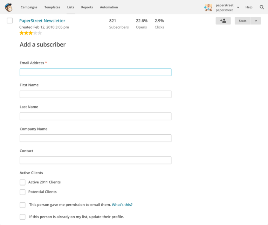This screenshot has width=268, height=225.
Task: Click the Stats button
Action: [242, 21]
